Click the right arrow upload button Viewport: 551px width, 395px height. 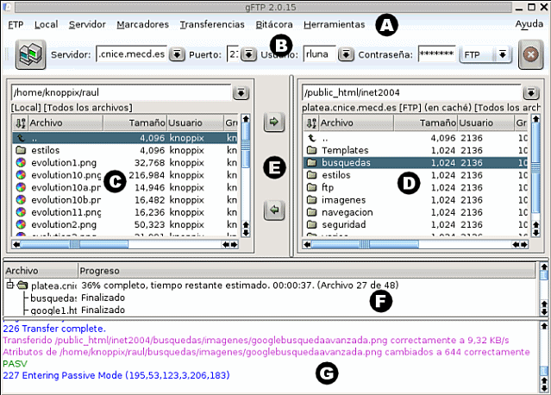274,122
